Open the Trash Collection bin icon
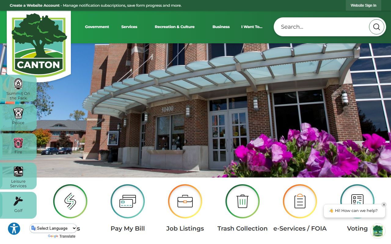The width and height of the screenshot is (391, 244). [243, 201]
